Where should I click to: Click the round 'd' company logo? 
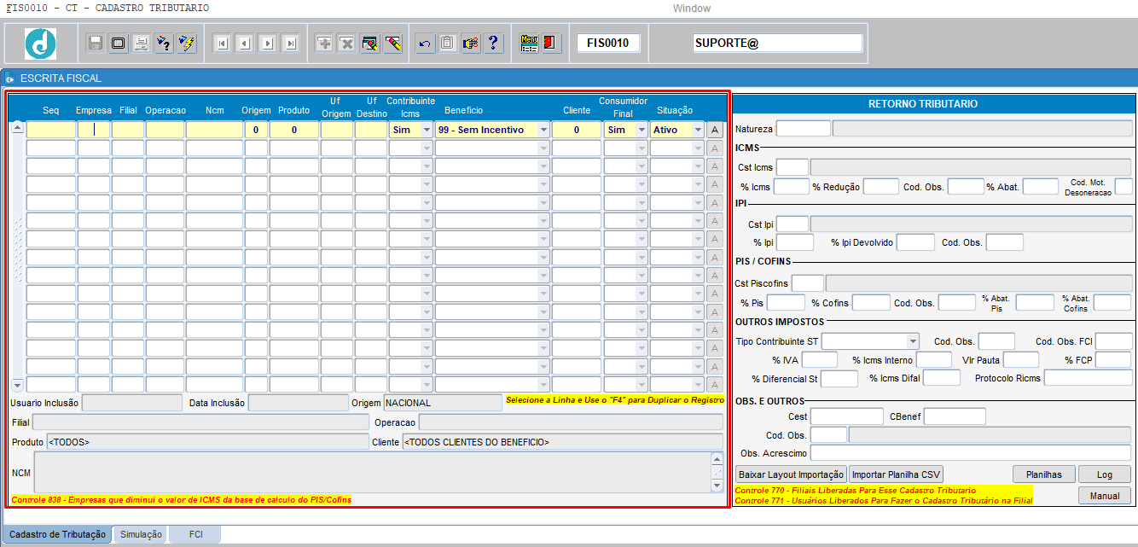pyautogui.click(x=40, y=44)
